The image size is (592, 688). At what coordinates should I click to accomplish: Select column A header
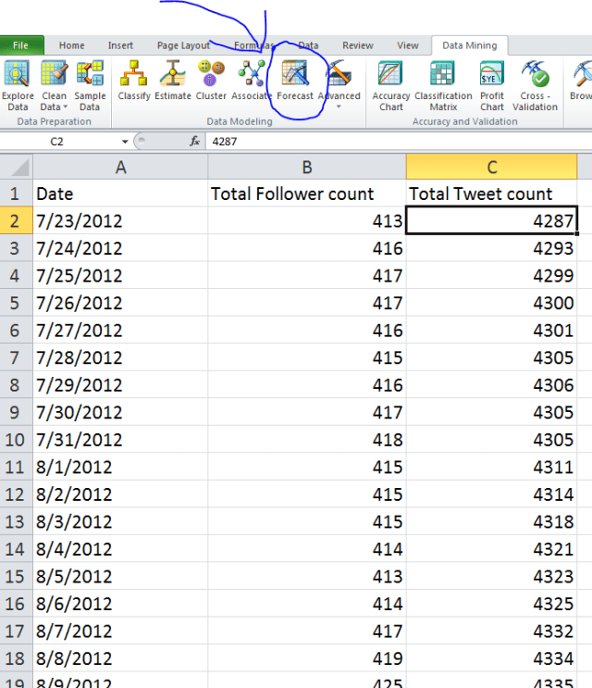pos(120,167)
